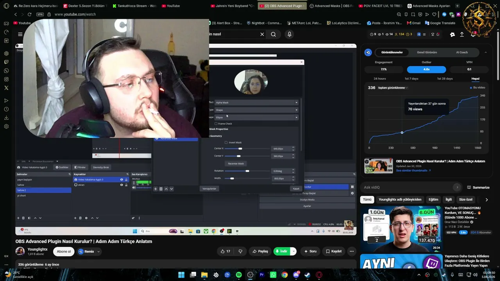Click the YouTube search magnifier button
The height and width of the screenshot is (281, 500).
pyautogui.click(x=273, y=34)
